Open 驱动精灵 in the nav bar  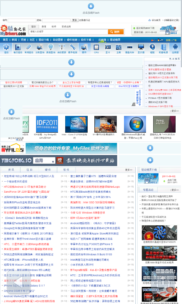click(x=115, y=40)
